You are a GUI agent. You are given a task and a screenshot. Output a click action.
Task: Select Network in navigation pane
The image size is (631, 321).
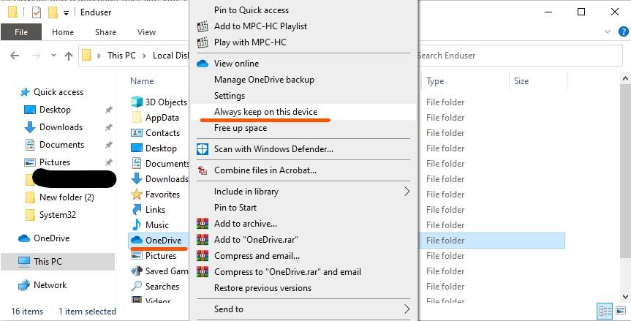pos(50,285)
